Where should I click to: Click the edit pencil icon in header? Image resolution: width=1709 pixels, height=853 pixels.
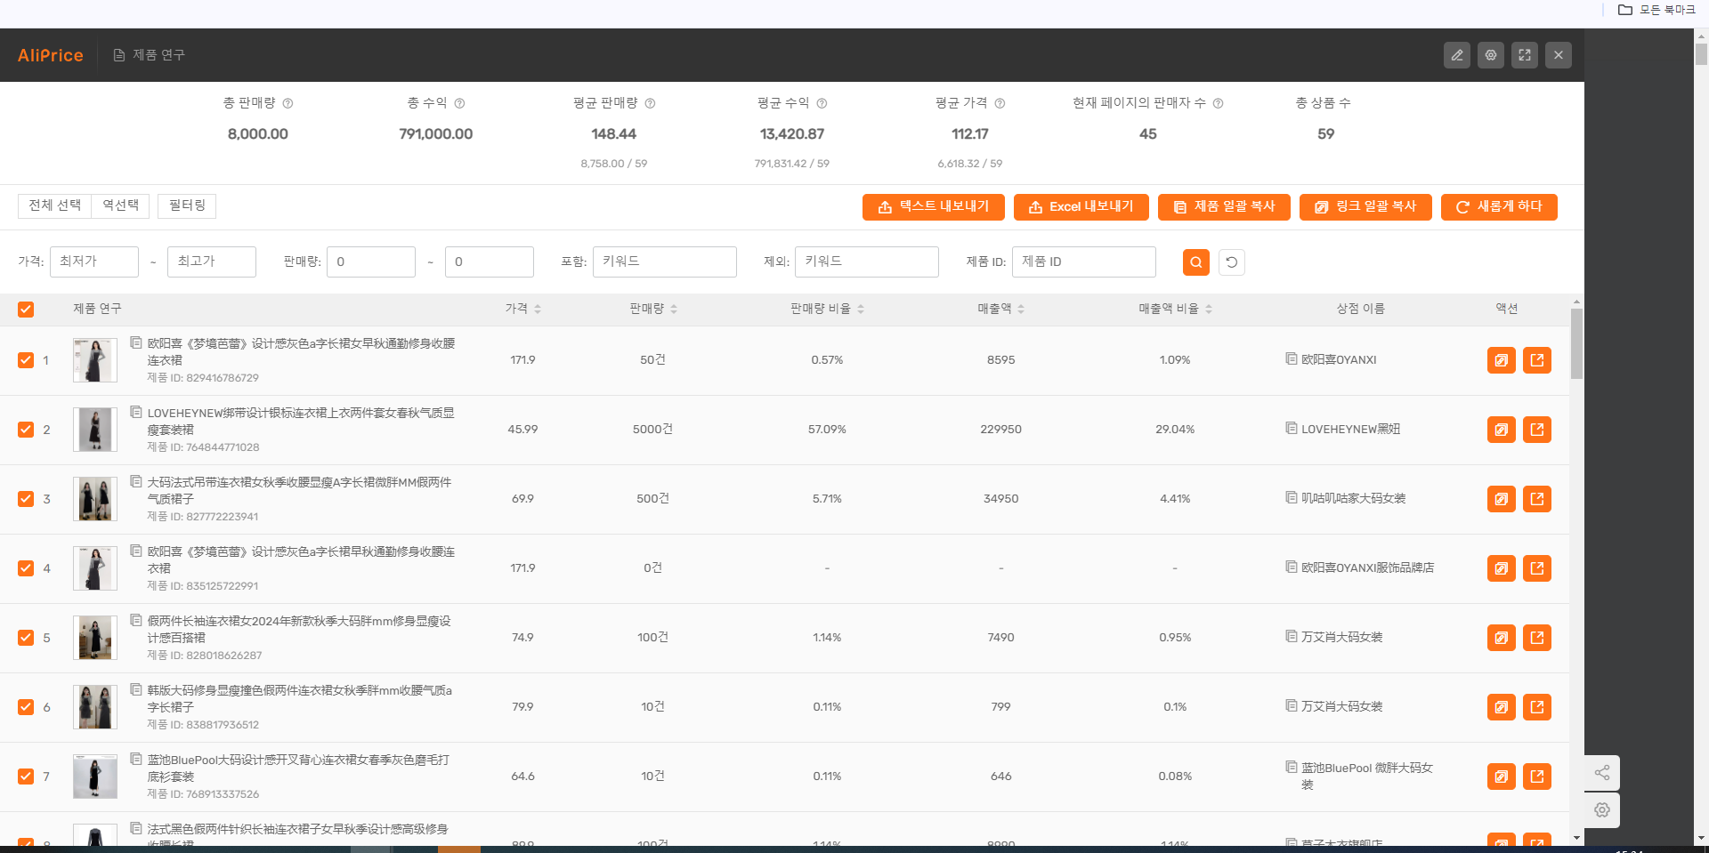point(1457,55)
